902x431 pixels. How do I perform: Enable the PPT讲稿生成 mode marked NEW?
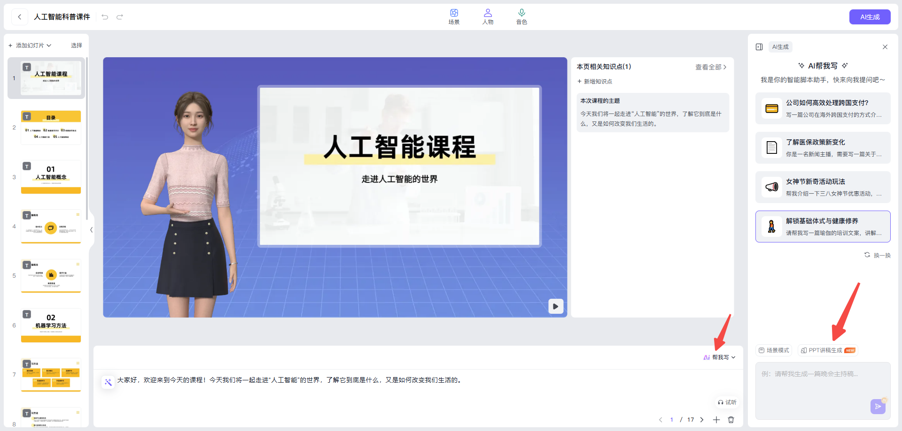tap(827, 350)
